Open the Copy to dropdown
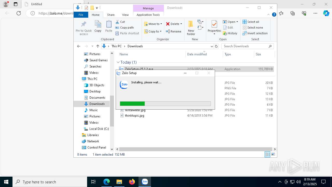 point(153,31)
